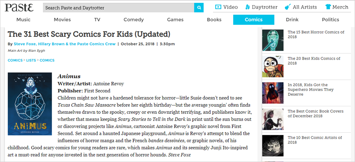Image resolution: width=355 pixels, height=162 pixels.
Task: Open the Music section
Action: click(x=23, y=20)
